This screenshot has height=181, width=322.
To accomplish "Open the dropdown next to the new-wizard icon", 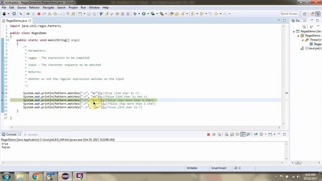I will (9, 14).
